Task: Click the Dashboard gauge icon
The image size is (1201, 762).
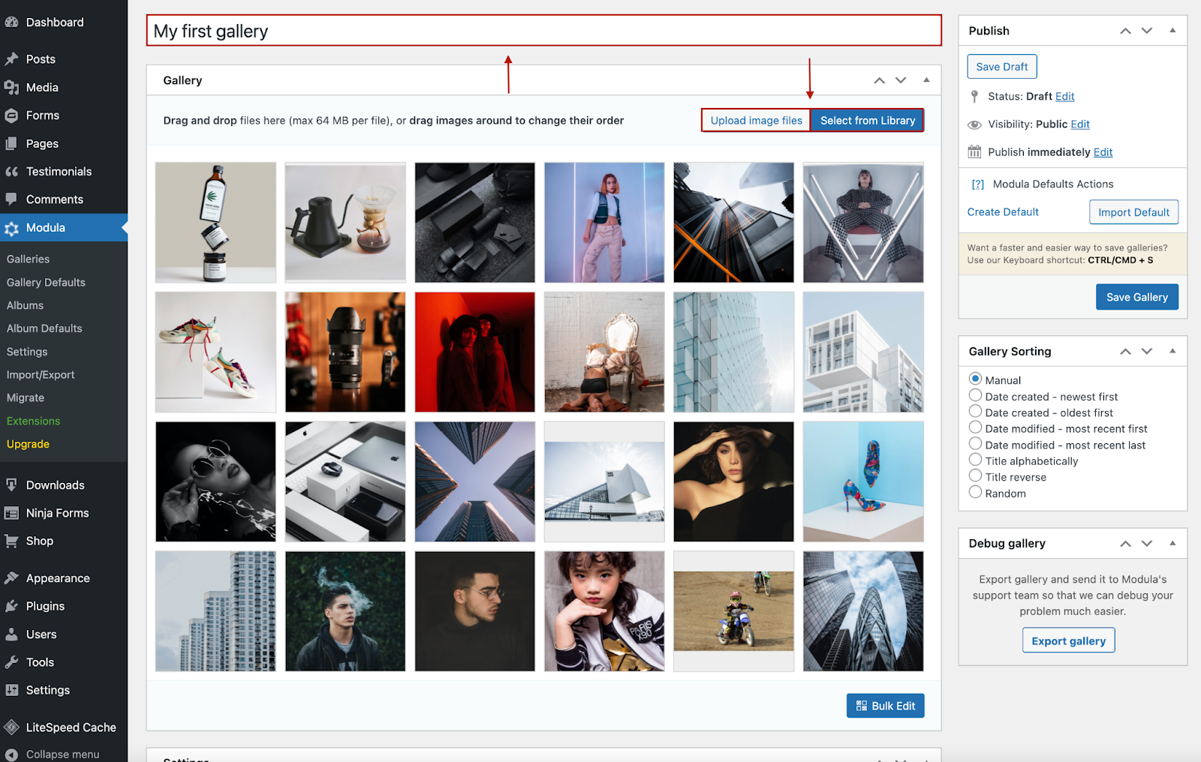Action: tap(11, 22)
